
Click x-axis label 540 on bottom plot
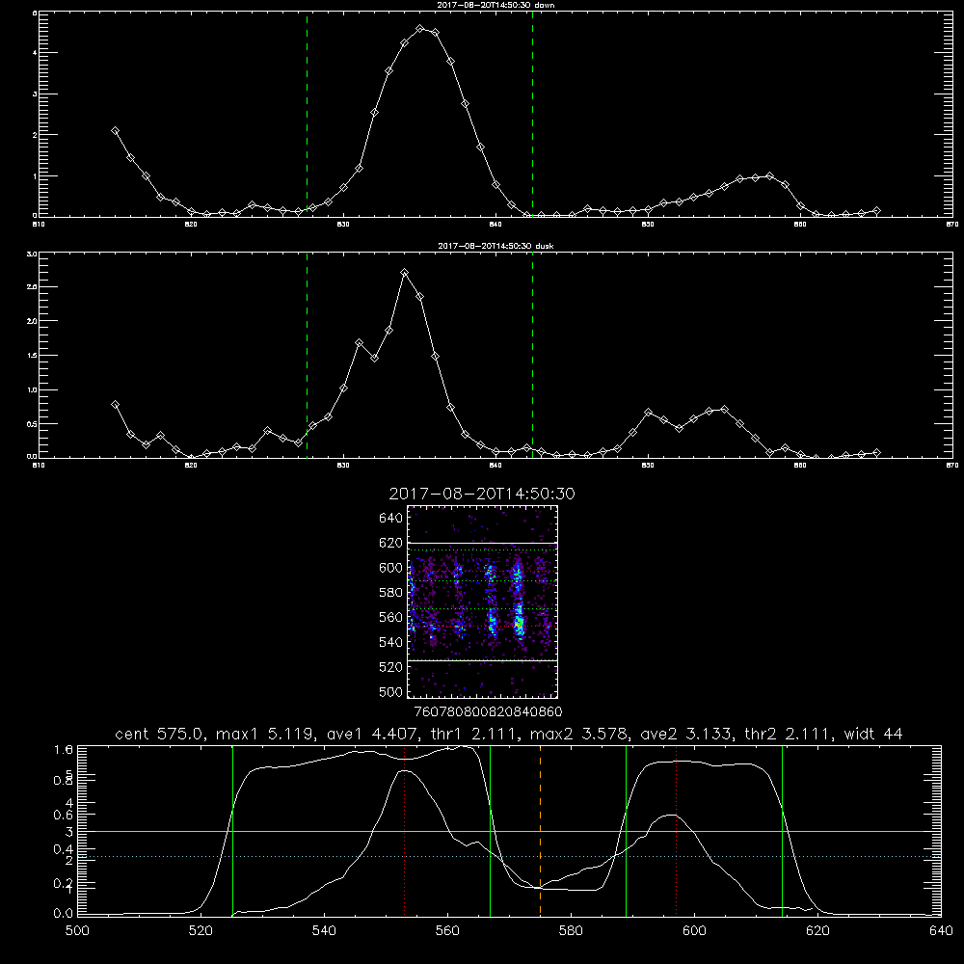pyautogui.click(x=324, y=931)
